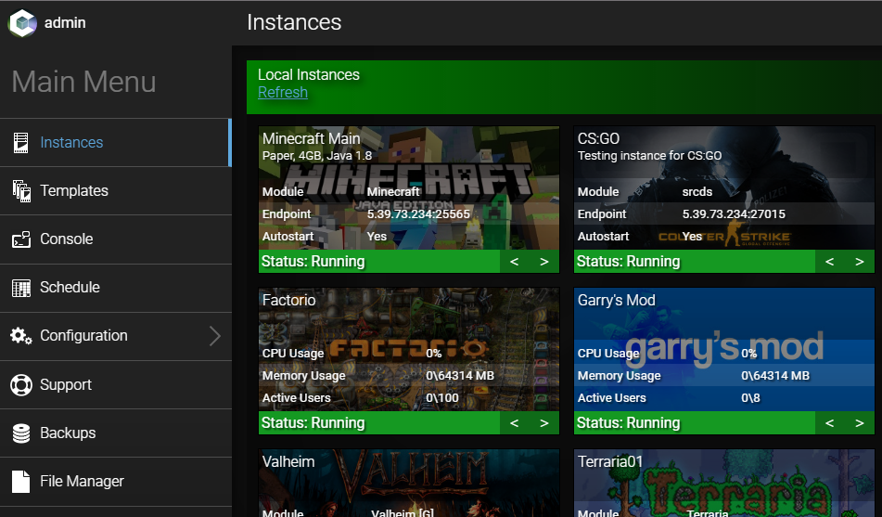Screen dimensions: 882x517
Task: Click Garry's Mod Status: Running bar
Action: 694,423
